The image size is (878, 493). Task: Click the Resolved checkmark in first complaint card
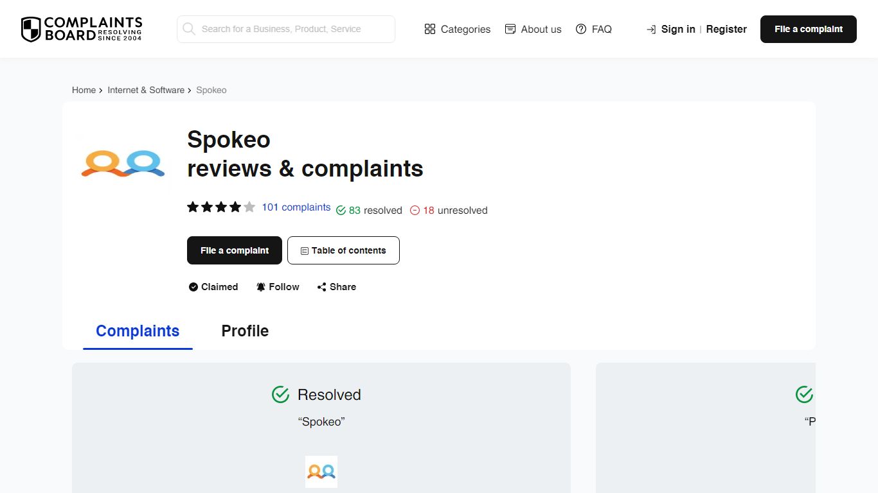(280, 394)
